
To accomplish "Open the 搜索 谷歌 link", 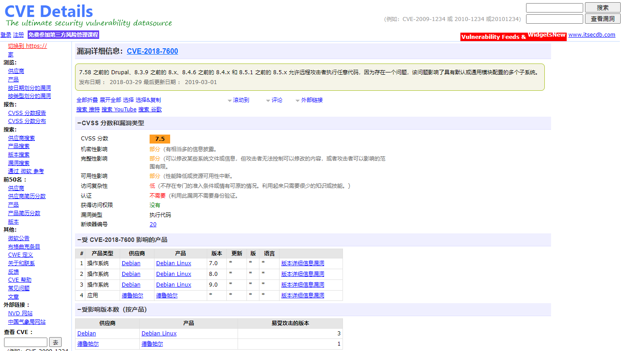I will pyautogui.click(x=150, y=110).
